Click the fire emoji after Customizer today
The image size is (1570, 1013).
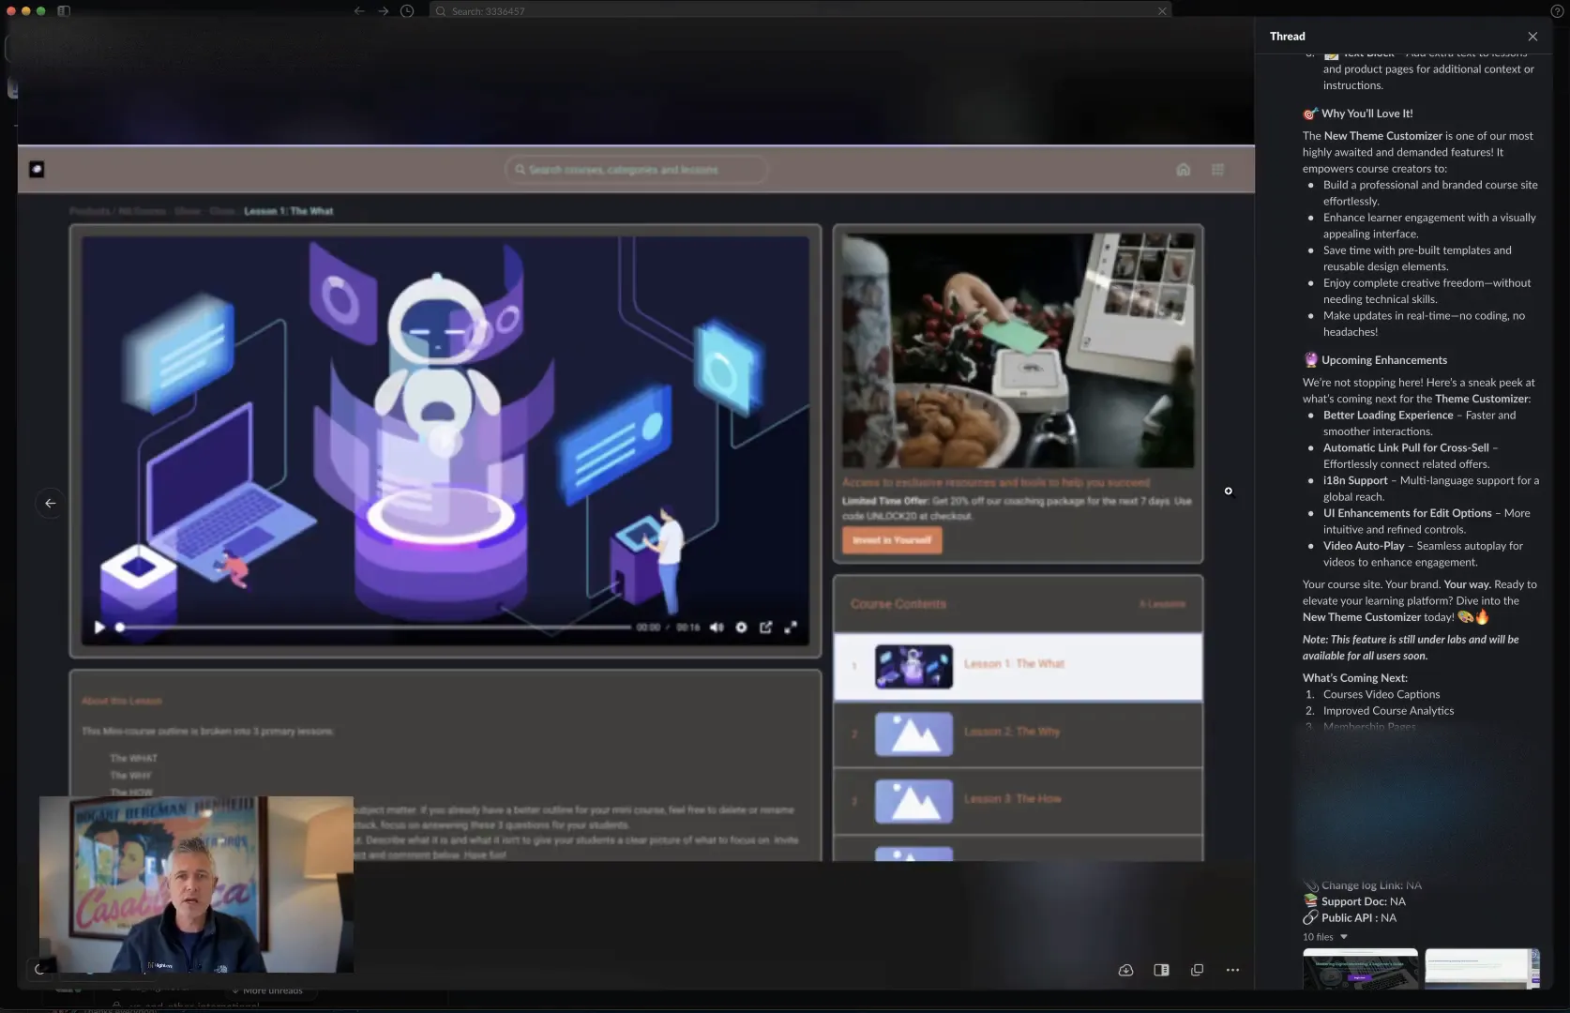click(x=1482, y=616)
